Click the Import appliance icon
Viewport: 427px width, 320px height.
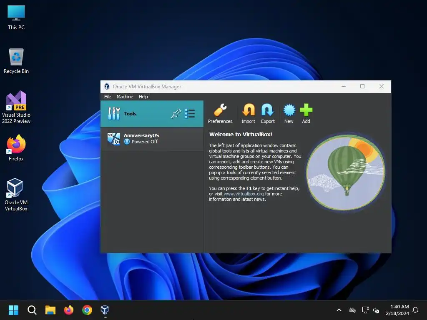click(x=248, y=113)
